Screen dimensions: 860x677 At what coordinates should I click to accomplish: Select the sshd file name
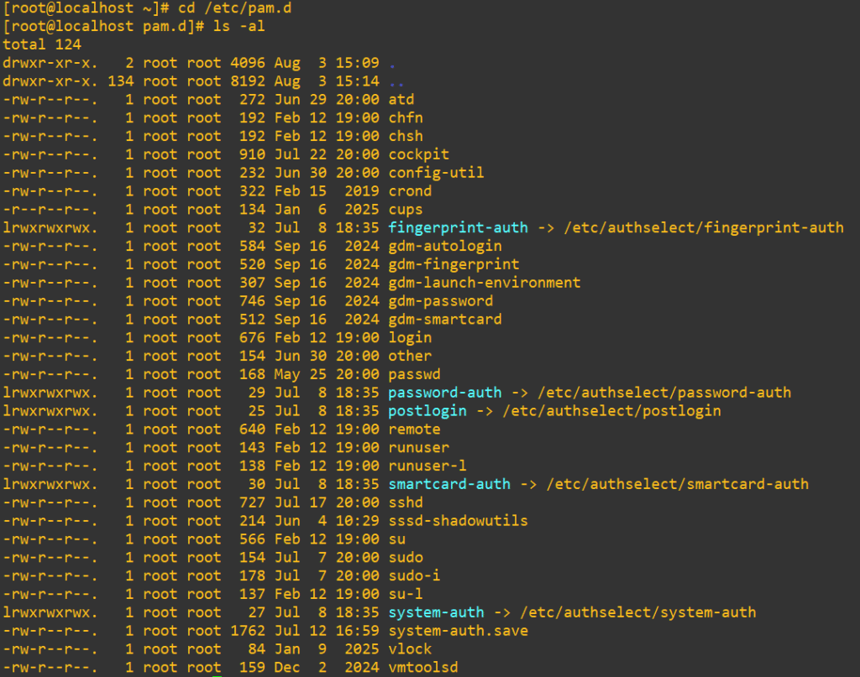click(x=406, y=503)
